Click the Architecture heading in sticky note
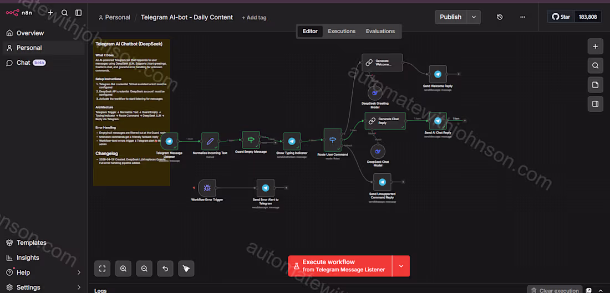Image resolution: width=610 pixels, height=293 pixels. click(x=104, y=107)
